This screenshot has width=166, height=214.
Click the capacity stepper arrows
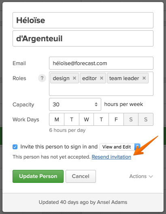click(96, 104)
